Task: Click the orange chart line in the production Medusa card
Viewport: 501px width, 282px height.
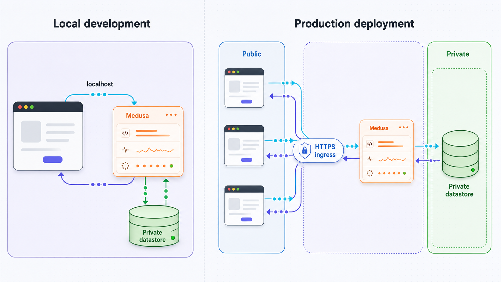Action: [x=392, y=159]
